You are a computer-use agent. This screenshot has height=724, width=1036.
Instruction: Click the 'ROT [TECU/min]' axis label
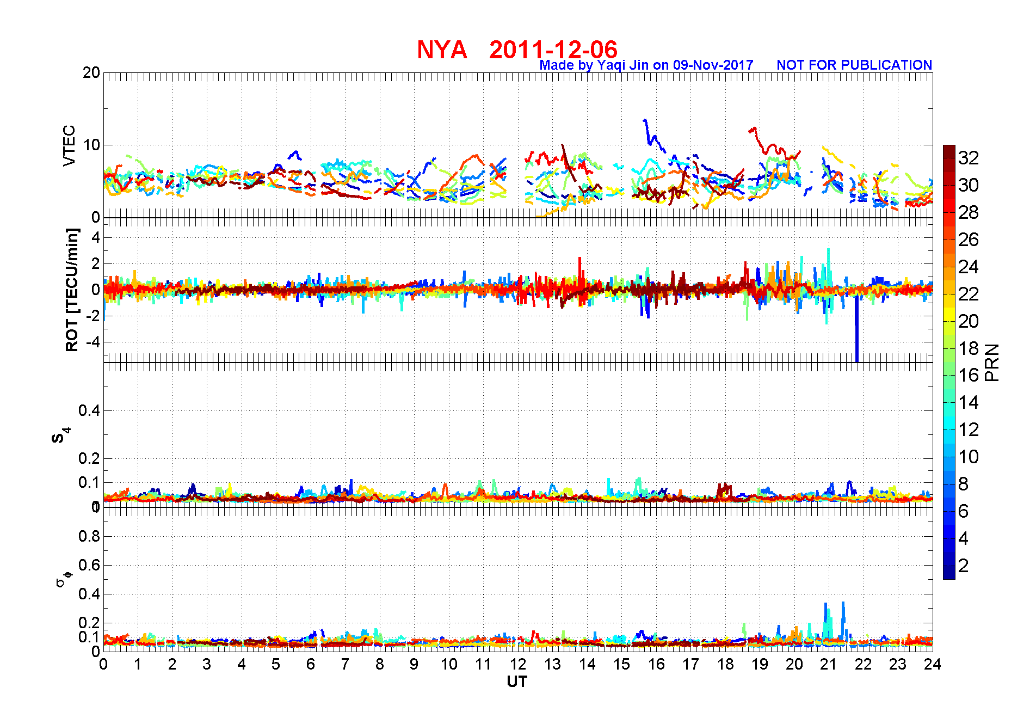72,290
